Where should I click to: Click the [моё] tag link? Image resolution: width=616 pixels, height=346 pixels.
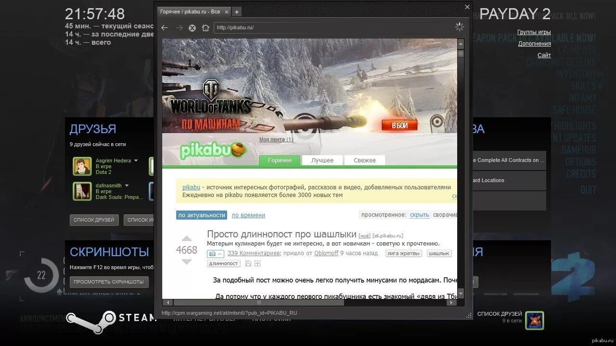point(364,236)
